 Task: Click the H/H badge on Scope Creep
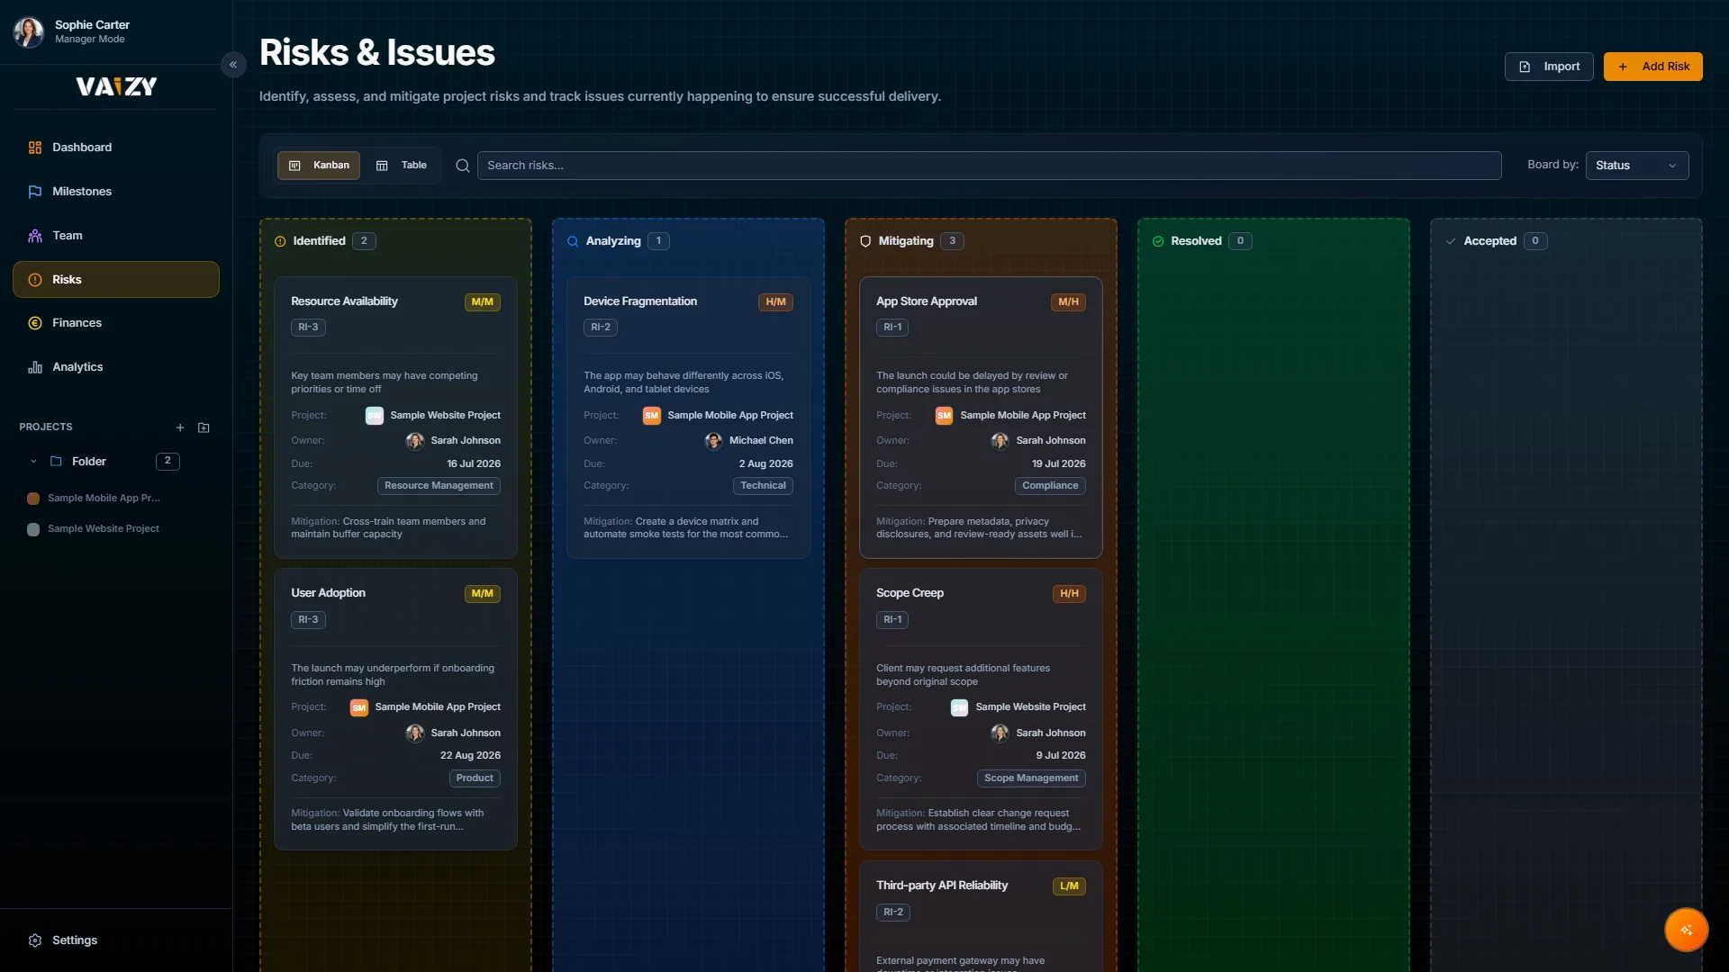pos(1069,594)
